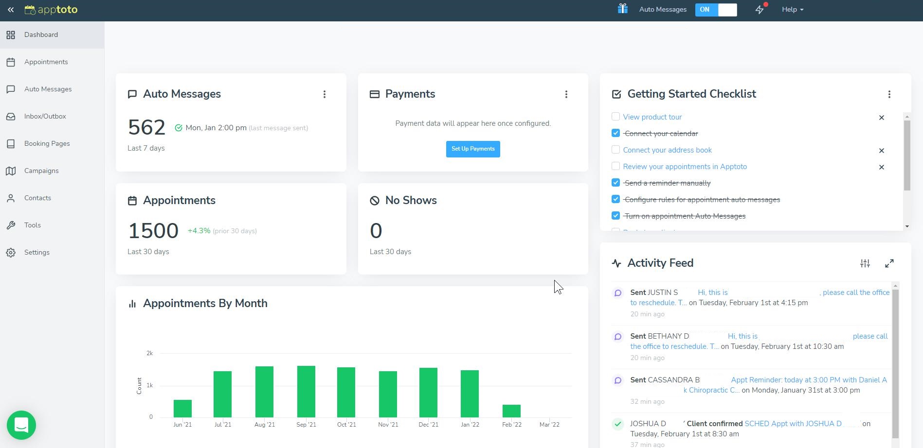Open the gift icon in the top bar
The image size is (923, 448).
(x=623, y=9)
